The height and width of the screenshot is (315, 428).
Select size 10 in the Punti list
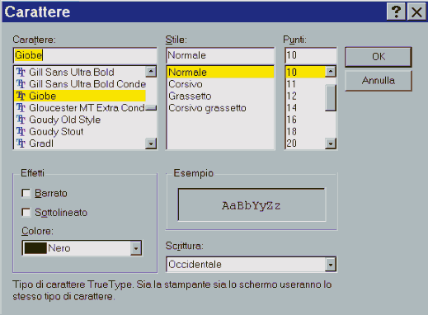[x=305, y=73]
